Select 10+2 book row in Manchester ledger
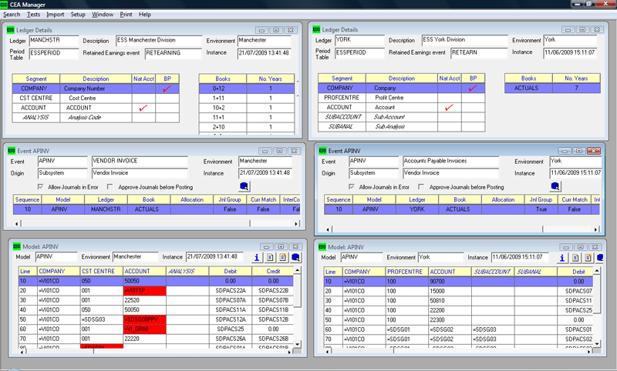The height and width of the screenshot is (371, 617). pyautogui.click(x=247, y=108)
